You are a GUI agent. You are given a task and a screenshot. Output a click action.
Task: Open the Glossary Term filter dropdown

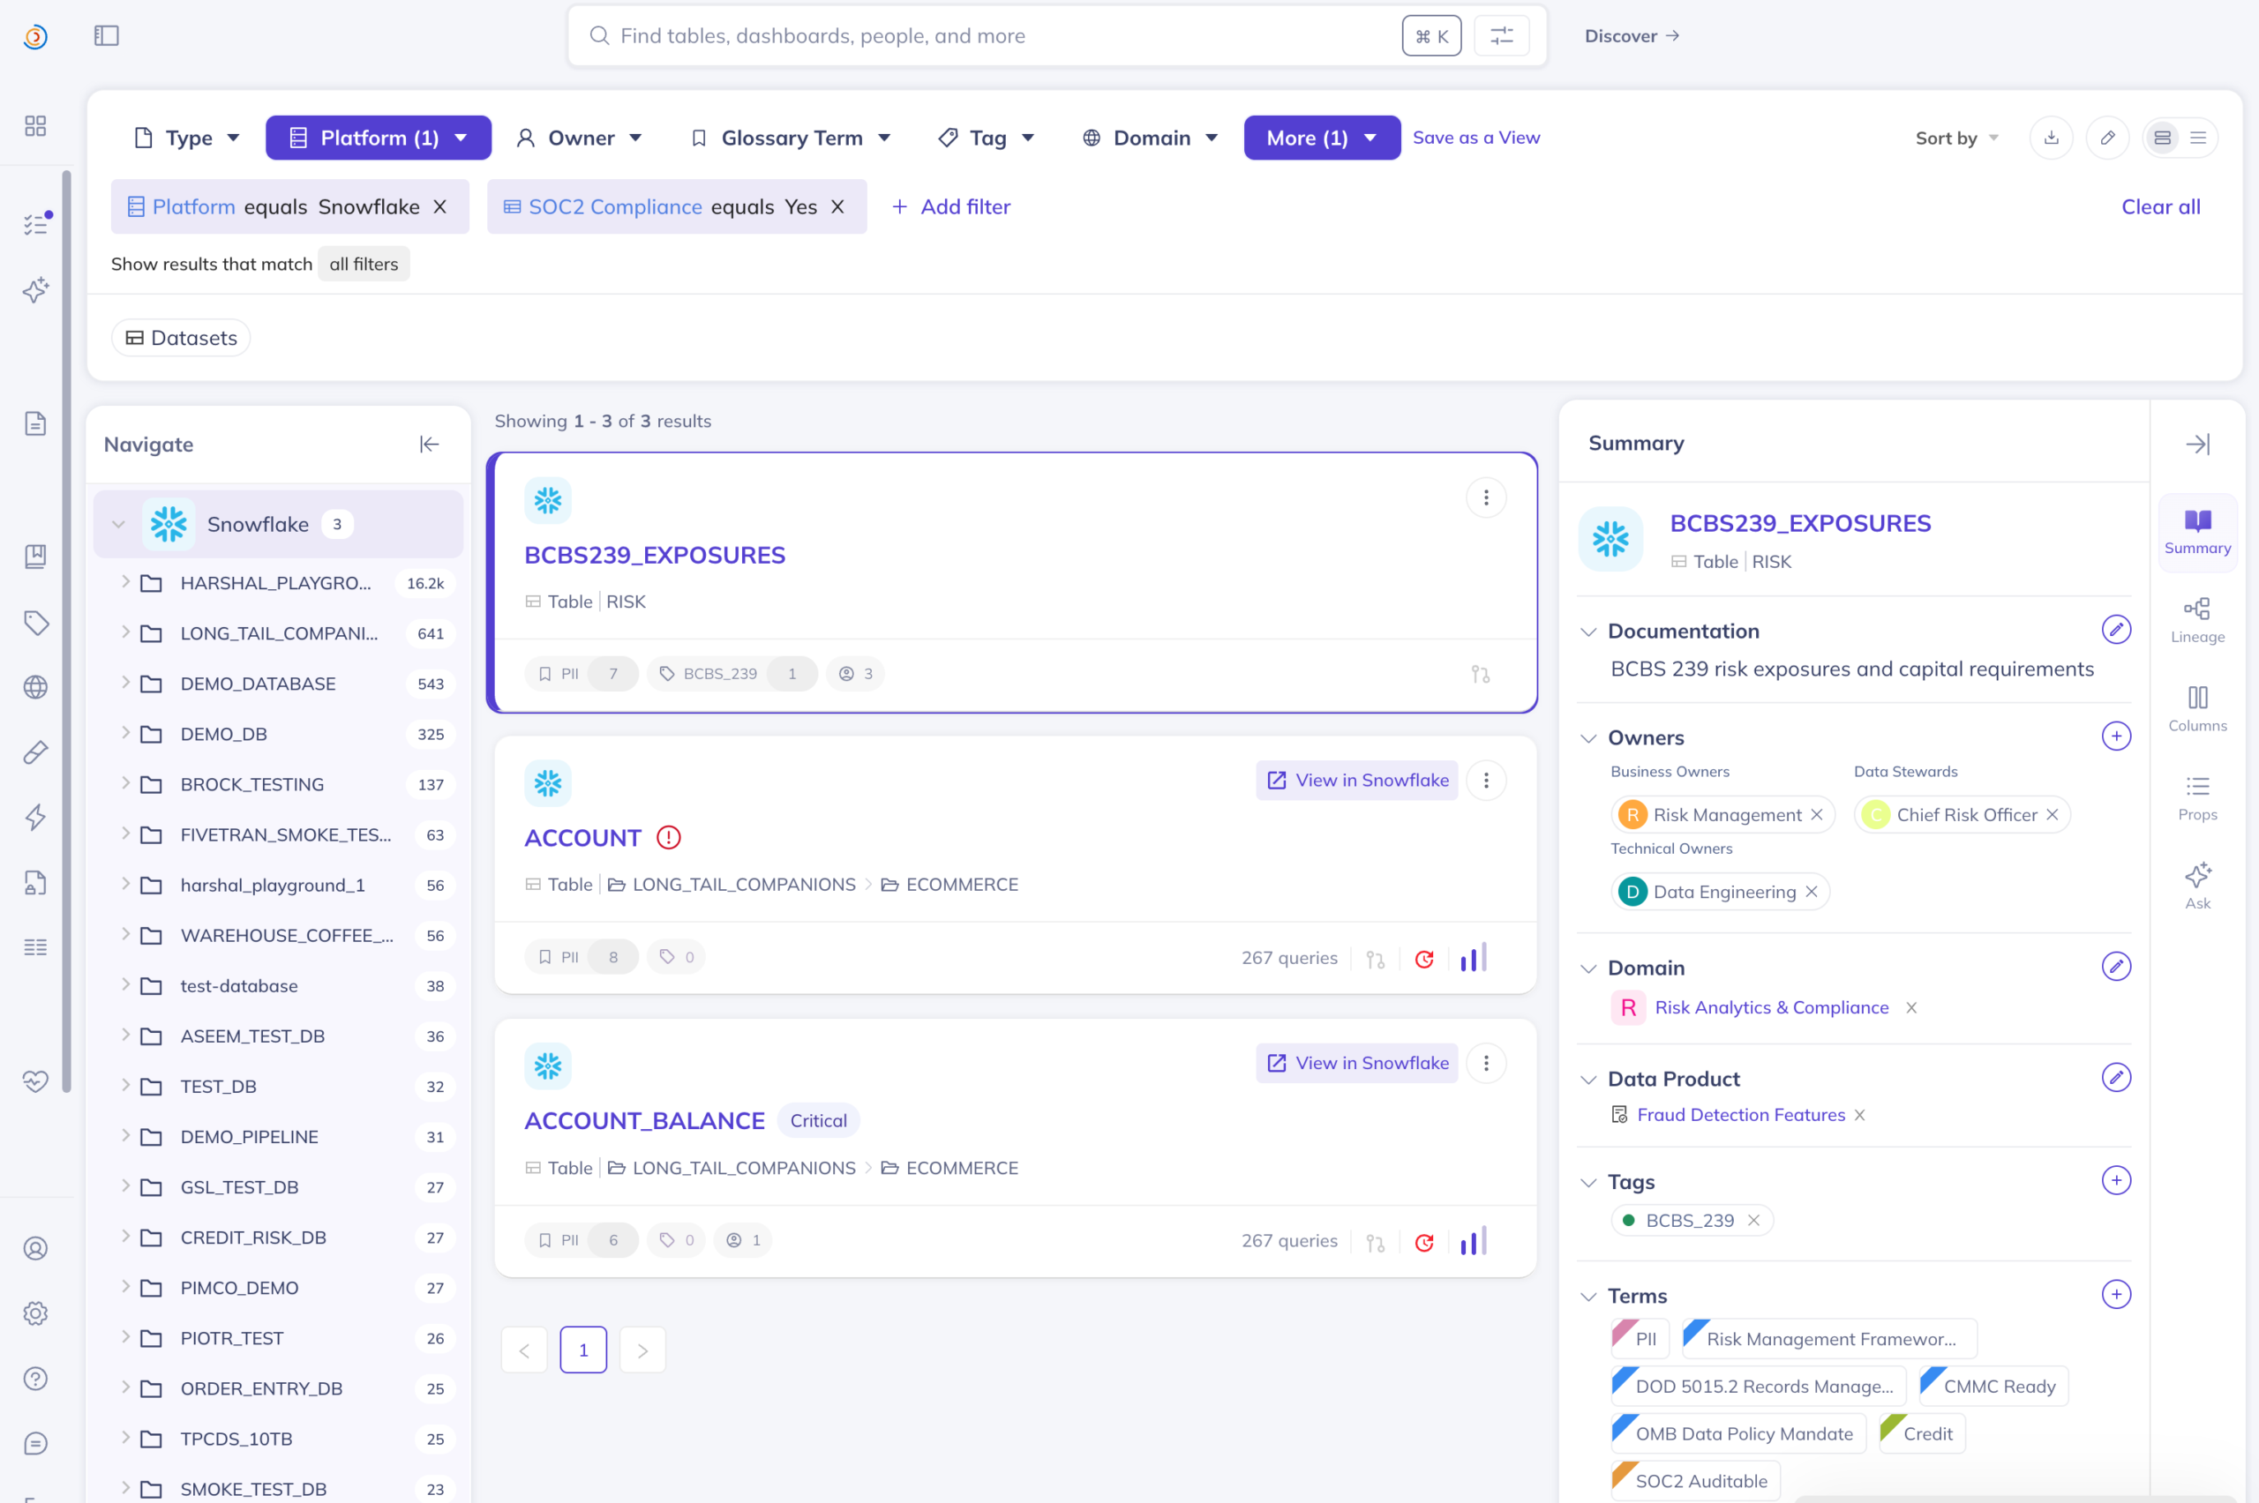click(x=791, y=138)
